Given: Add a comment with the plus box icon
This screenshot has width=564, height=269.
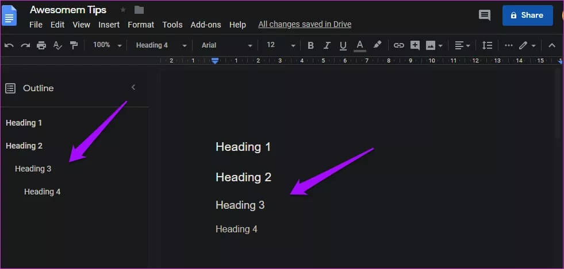Looking at the screenshot, I should pos(415,45).
